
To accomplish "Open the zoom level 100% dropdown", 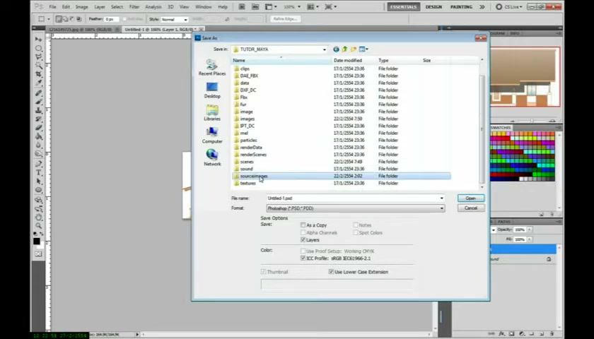I will (x=299, y=7).
